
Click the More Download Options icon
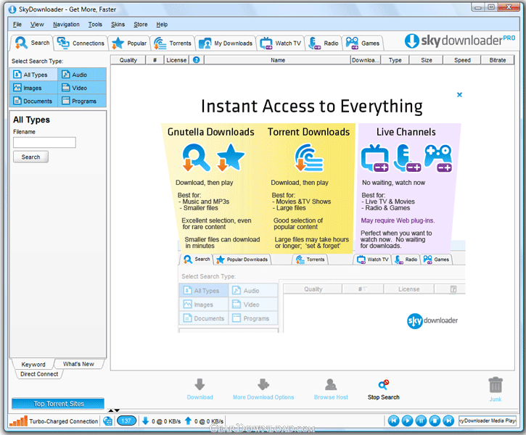pyautogui.click(x=263, y=385)
